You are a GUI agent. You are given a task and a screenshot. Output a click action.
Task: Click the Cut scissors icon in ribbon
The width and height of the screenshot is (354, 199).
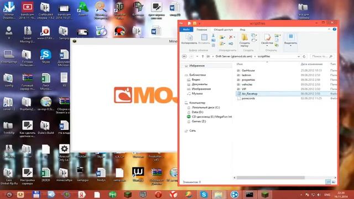point(213,35)
